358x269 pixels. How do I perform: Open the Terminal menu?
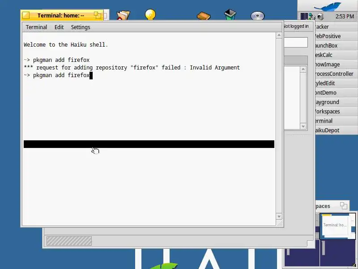[x=36, y=27]
